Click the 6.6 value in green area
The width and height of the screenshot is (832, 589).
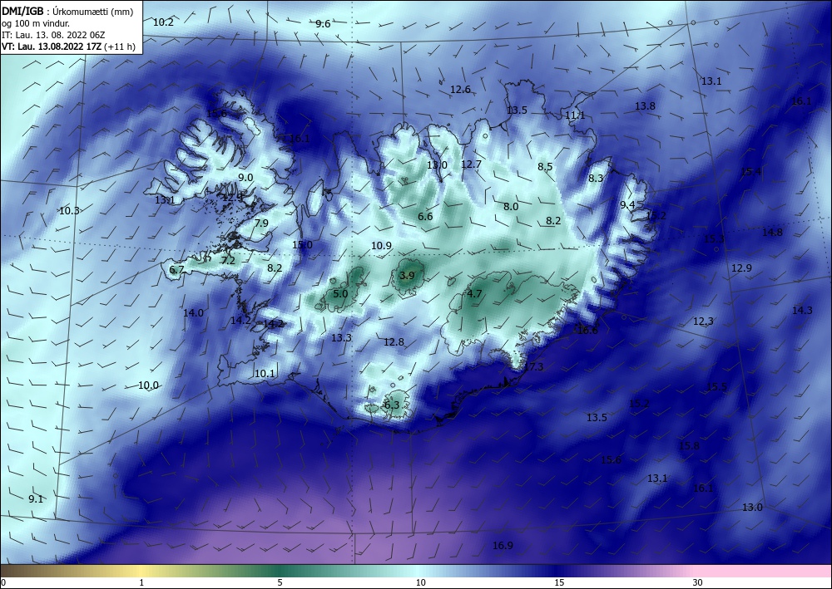point(425,216)
